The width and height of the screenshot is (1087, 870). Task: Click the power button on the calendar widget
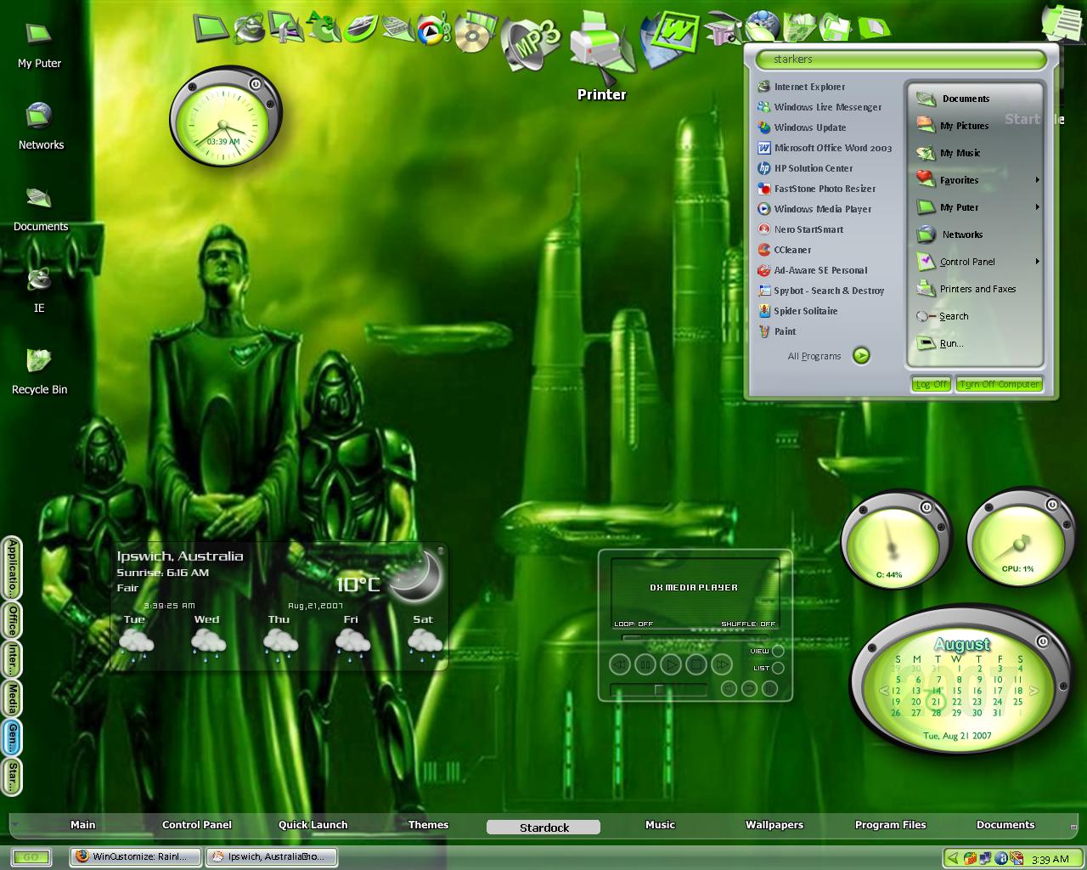click(1043, 641)
